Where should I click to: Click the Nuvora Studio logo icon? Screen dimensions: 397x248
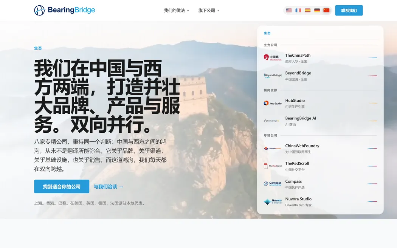click(273, 201)
